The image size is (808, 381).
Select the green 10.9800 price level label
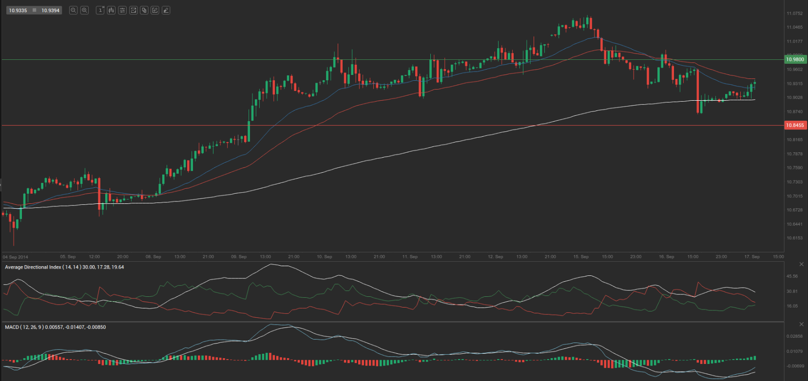coord(794,59)
